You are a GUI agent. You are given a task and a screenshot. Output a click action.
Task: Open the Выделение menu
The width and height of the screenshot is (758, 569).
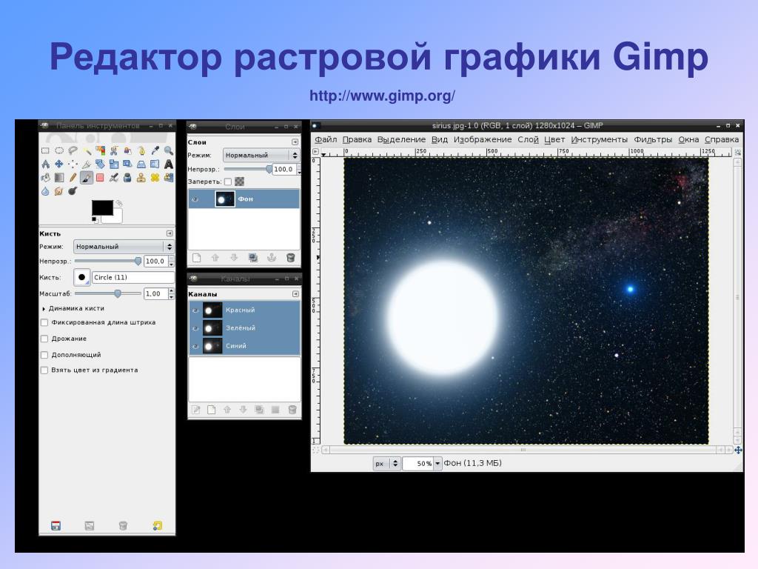click(401, 139)
